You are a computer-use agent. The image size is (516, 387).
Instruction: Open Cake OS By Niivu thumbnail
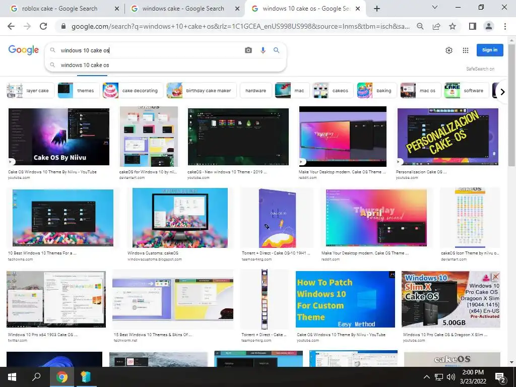59,137
